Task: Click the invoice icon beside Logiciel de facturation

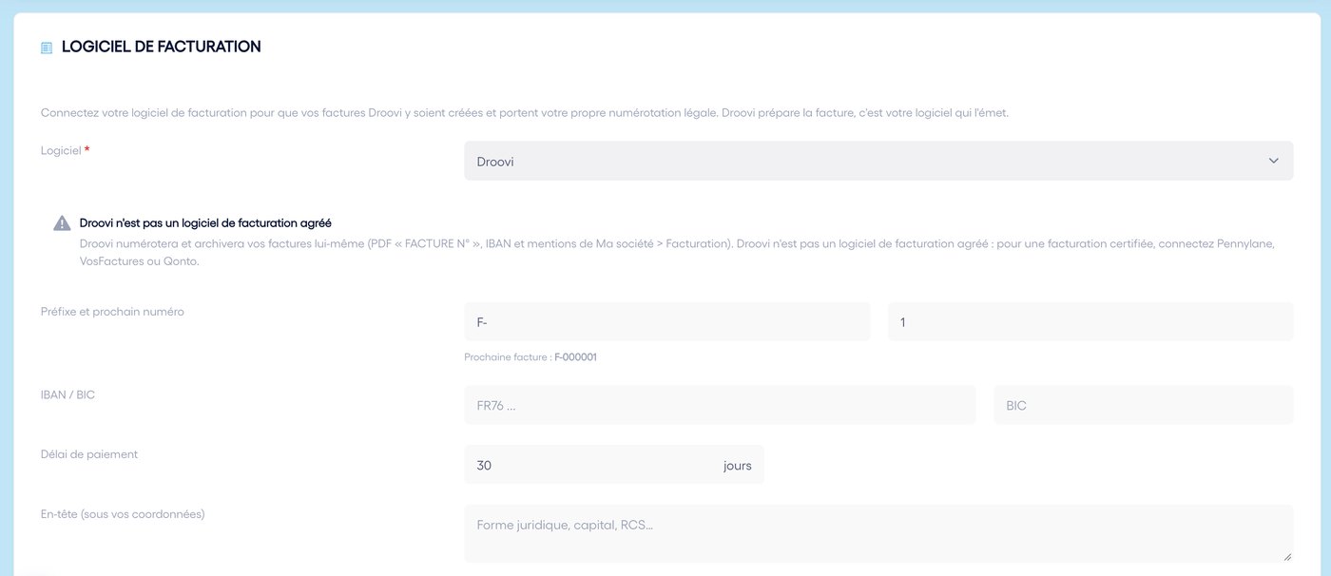Action: [47, 48]
